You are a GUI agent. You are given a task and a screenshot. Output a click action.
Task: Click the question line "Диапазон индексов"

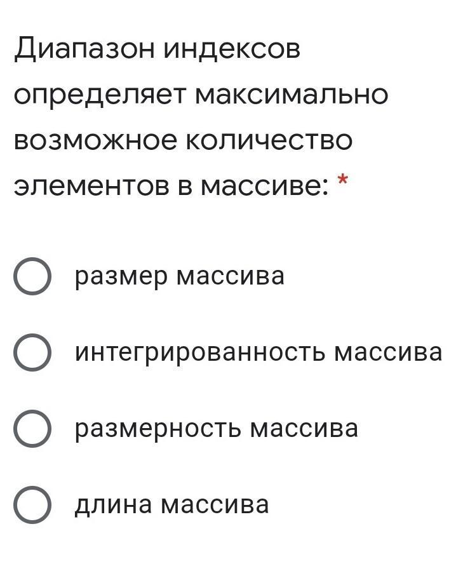click(158, 49)
